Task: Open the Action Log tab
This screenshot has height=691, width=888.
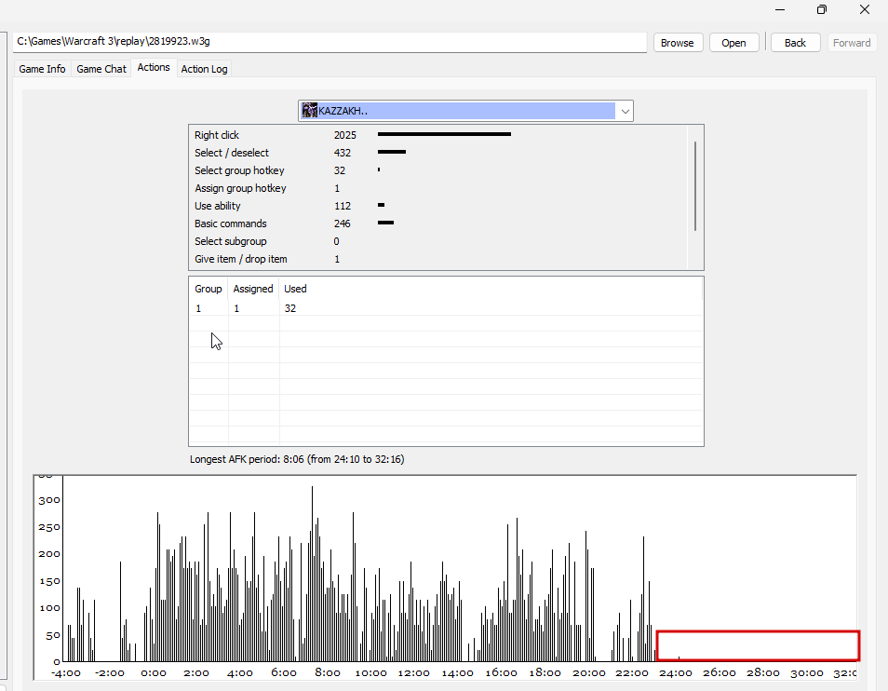Action: (204, 69)
